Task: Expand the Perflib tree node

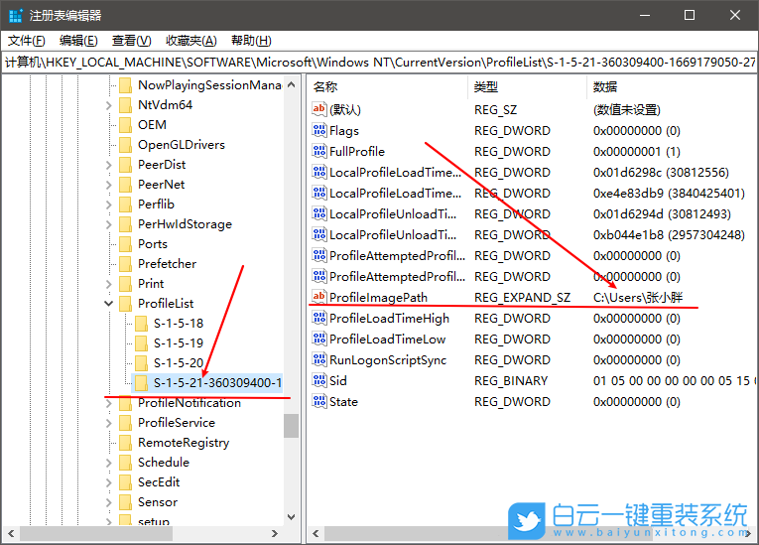Action: pos(109,204)
